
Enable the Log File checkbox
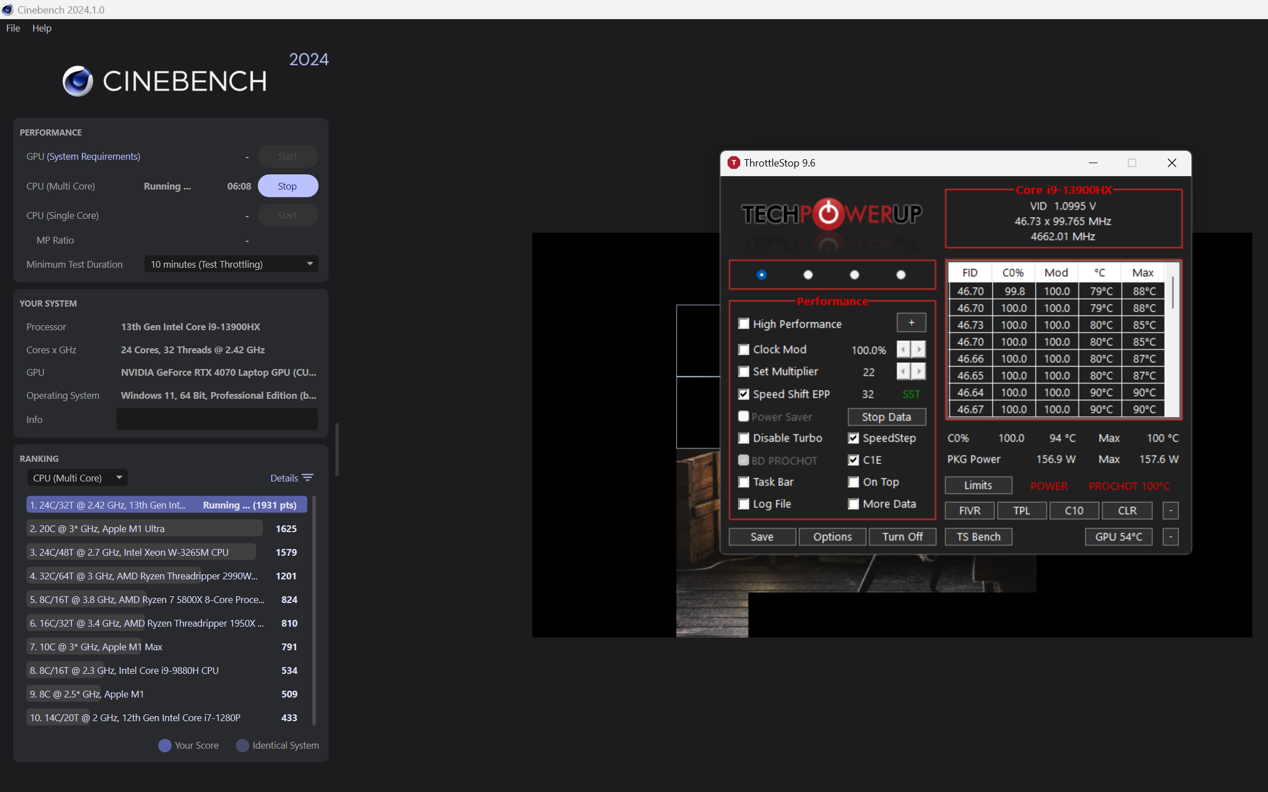[x=743, y=504]
